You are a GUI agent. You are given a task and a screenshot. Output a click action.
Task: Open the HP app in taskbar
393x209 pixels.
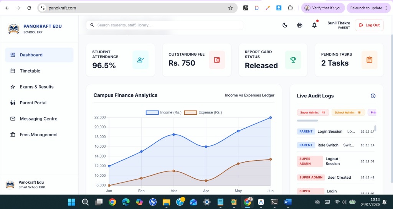pyautogui.click(x=153, y=202)
